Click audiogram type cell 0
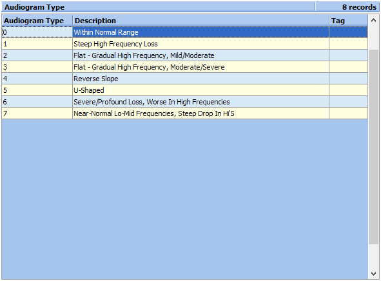Viewport: 381px width, 281px height. click(37, 32)
